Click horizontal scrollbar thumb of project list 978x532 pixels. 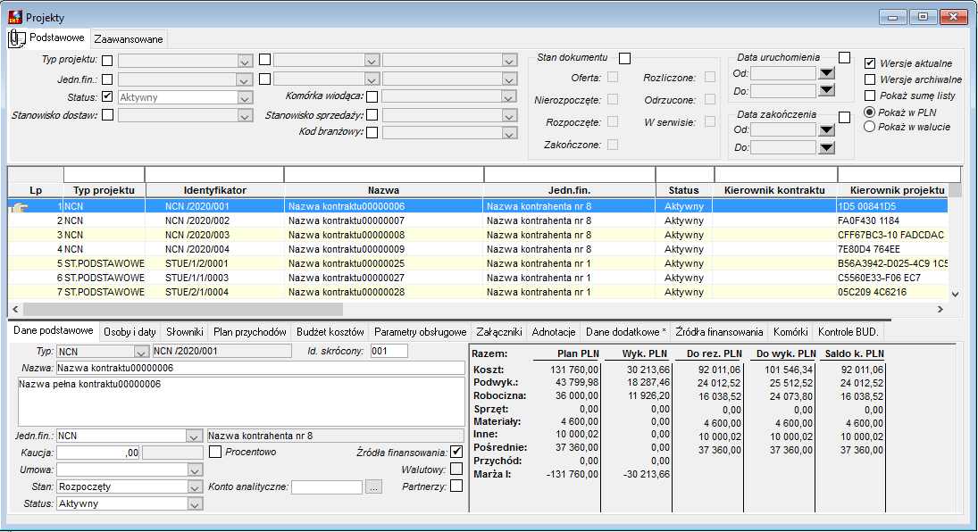183,309
